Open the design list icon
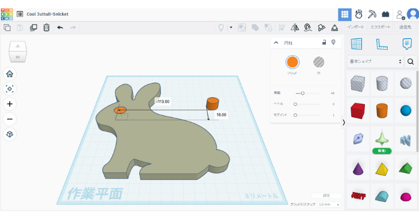The image size is (419, 219). 20,14
